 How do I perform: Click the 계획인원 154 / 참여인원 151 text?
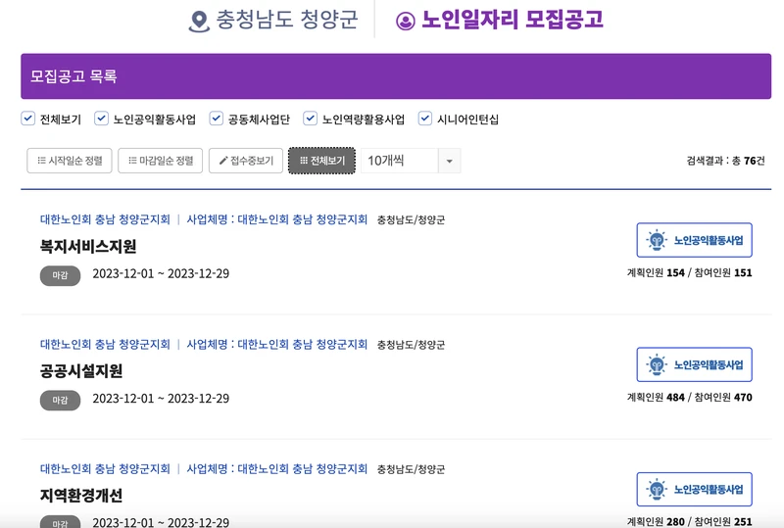[690, 272]
